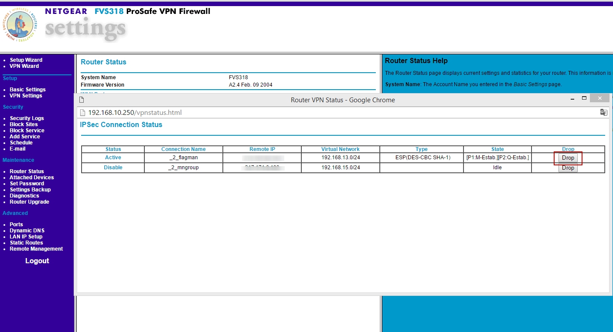The image size is (613, 332).
Task: Open Remote Management page
Action: [x=37, y=249]
